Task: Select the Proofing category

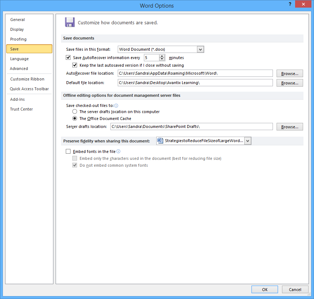Action: pyautogui.click(x=18, y=39)
